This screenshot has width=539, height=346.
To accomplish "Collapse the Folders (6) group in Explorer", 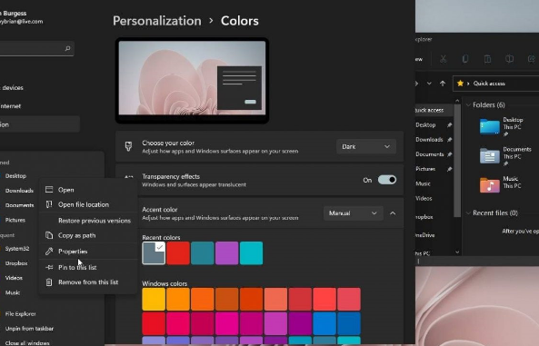I will (468, 104).
